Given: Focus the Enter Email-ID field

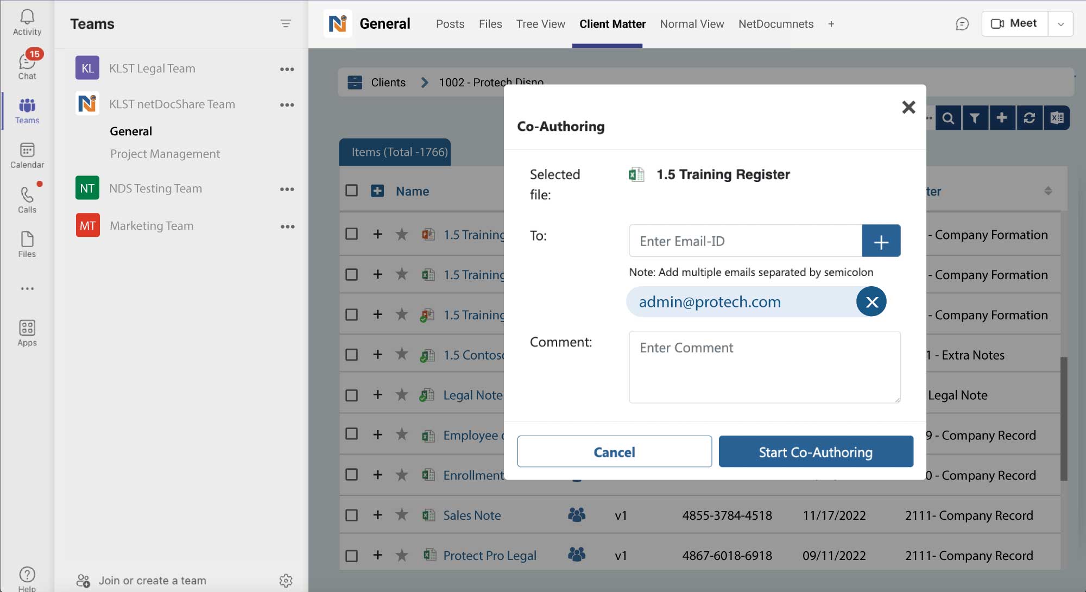Looking at the screenshot, I should (x=745, y=241).
